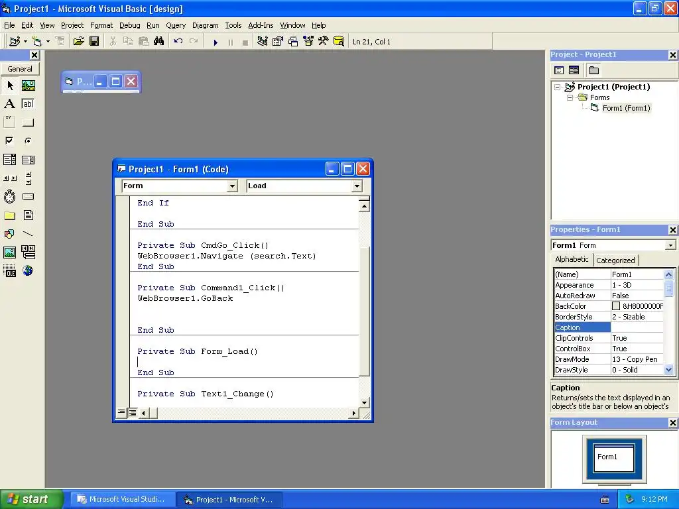Image resolution: width=679 pixels, height=509 pixels.
Task: Open the Add Project dropdown arrow
Action: [26, 42]
